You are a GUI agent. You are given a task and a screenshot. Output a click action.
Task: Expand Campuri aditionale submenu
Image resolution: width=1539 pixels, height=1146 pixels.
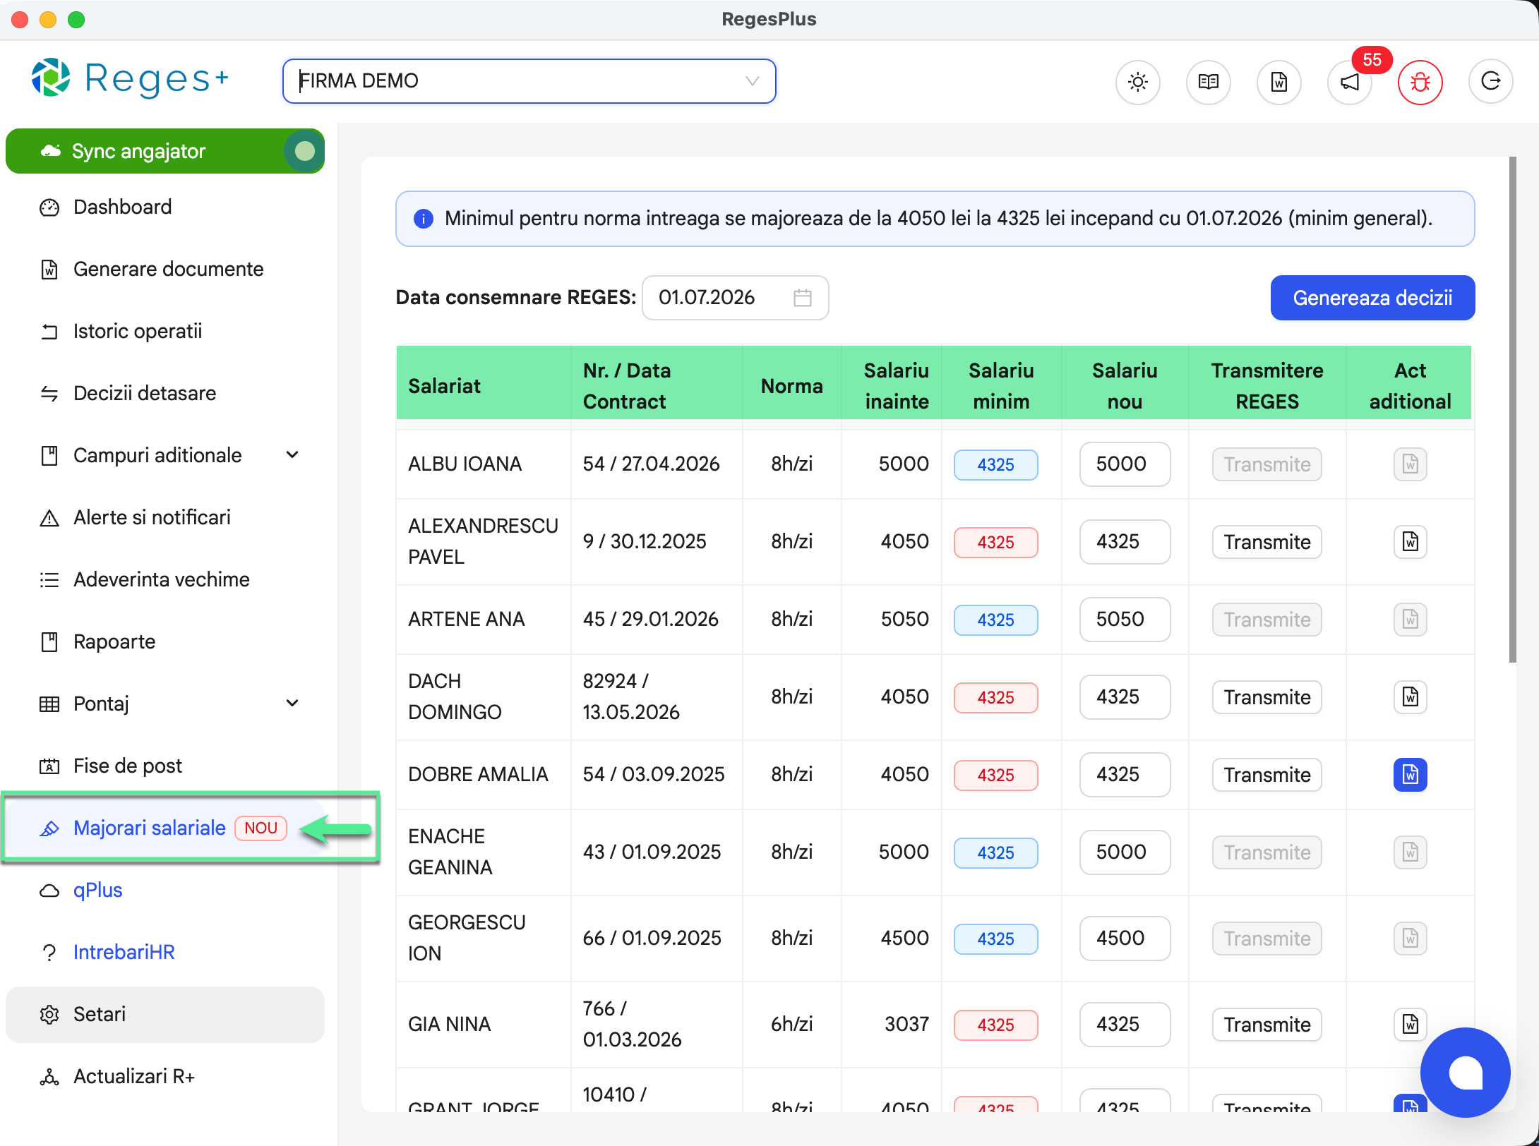(x=292, y=455)
